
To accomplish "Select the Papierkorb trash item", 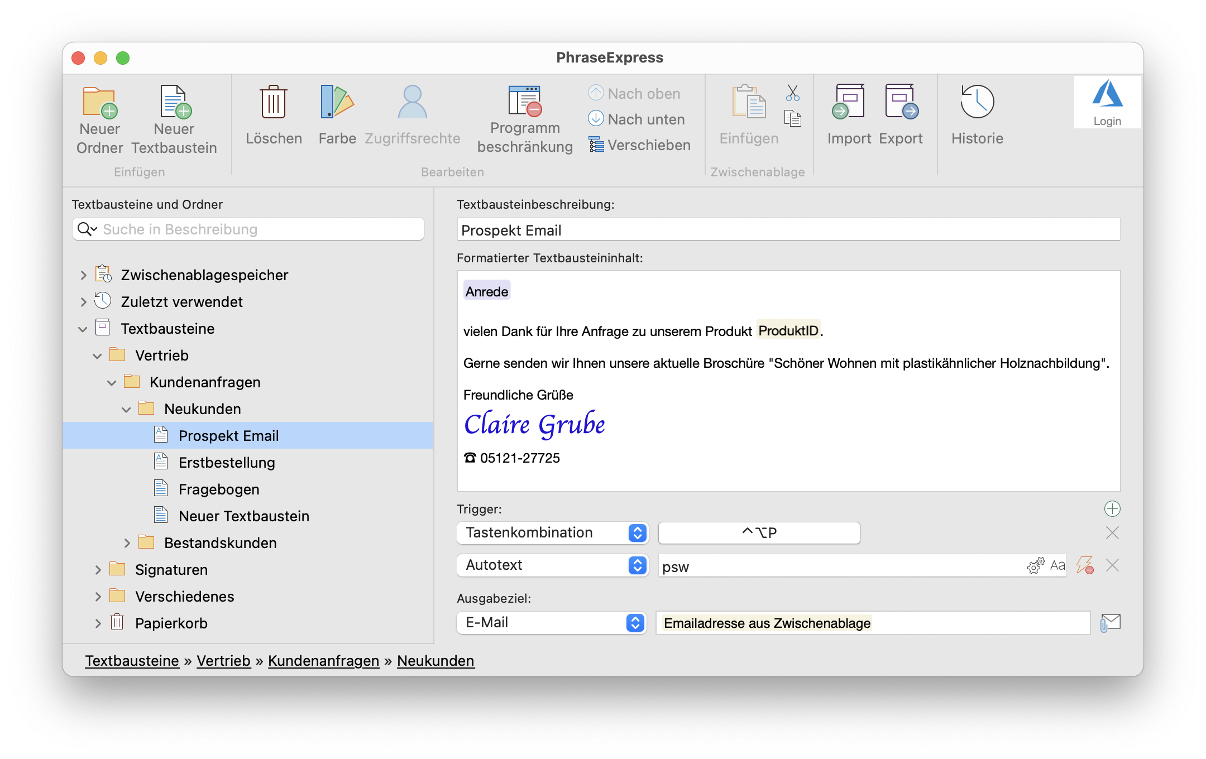I will [x=171, y=623].
